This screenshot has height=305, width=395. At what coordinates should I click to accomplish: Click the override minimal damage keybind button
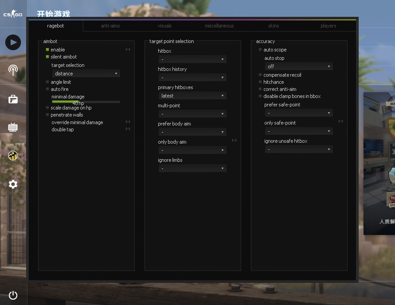tap(128, 122)
